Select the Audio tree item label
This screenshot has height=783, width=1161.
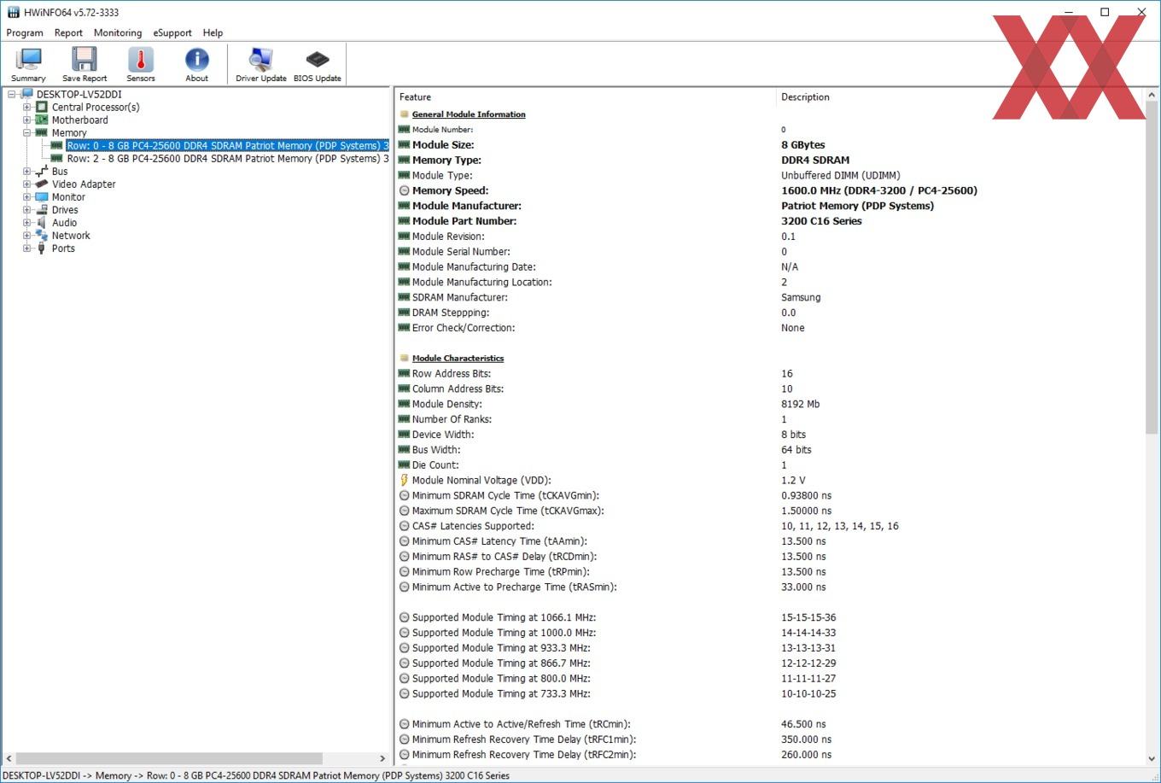64,222
